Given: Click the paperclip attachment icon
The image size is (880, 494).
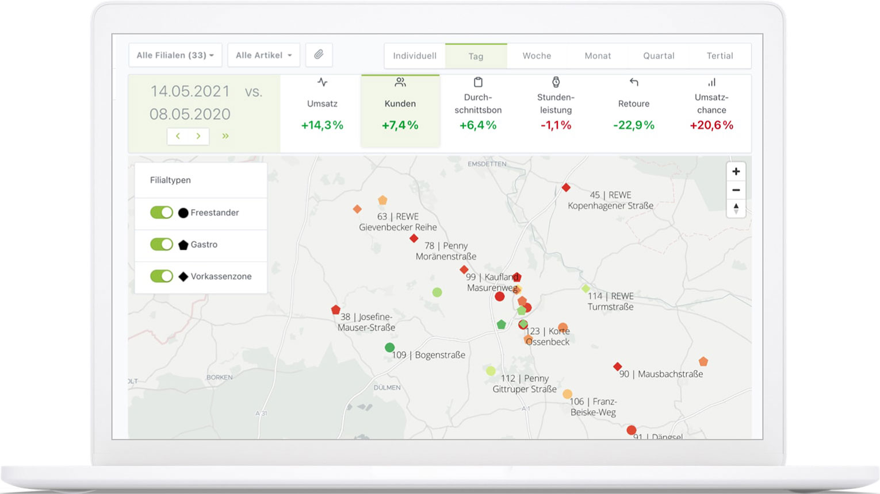Looking at the screenshot, I should (319, 55).
